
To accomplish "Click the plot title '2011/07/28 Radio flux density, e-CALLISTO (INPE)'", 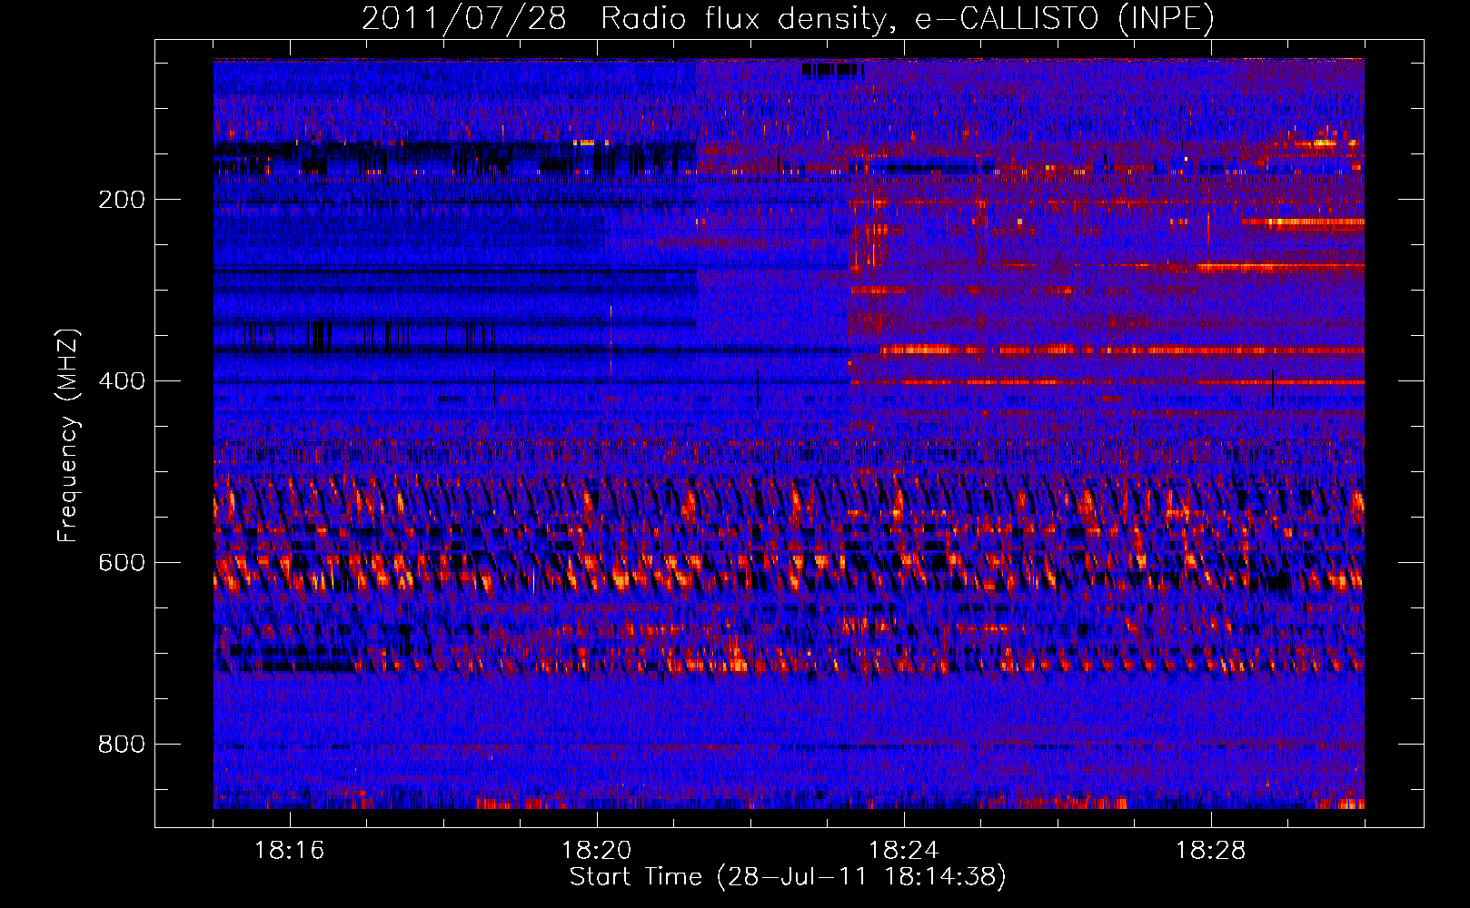I will [x=788, y=19].
